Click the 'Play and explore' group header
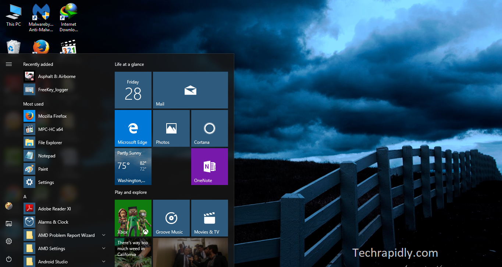502x267 pixels. [x=131, y=192]
